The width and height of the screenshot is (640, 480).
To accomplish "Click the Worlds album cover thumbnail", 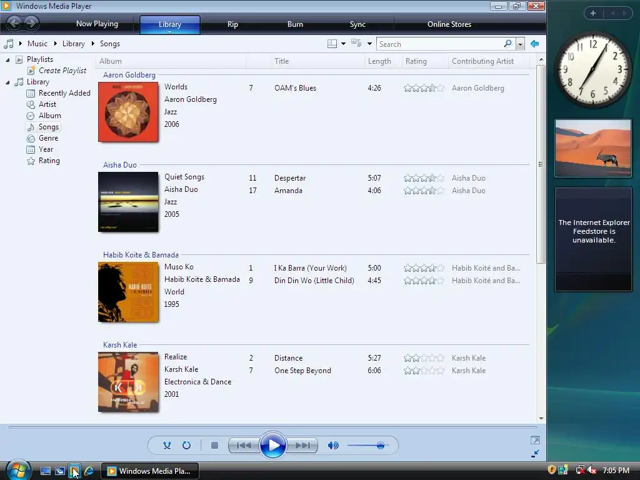I will coord(128,112).
